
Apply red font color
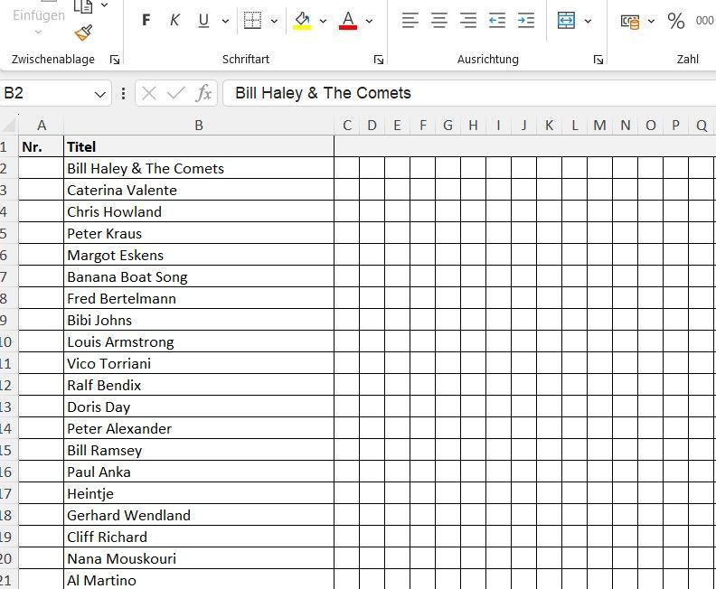click(x=348, y=21)
